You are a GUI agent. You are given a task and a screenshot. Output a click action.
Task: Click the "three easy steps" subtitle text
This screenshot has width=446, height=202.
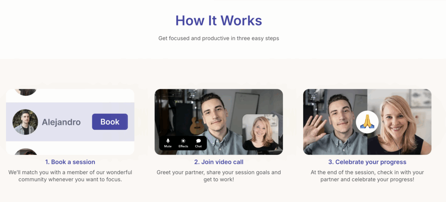pos(219,38)
